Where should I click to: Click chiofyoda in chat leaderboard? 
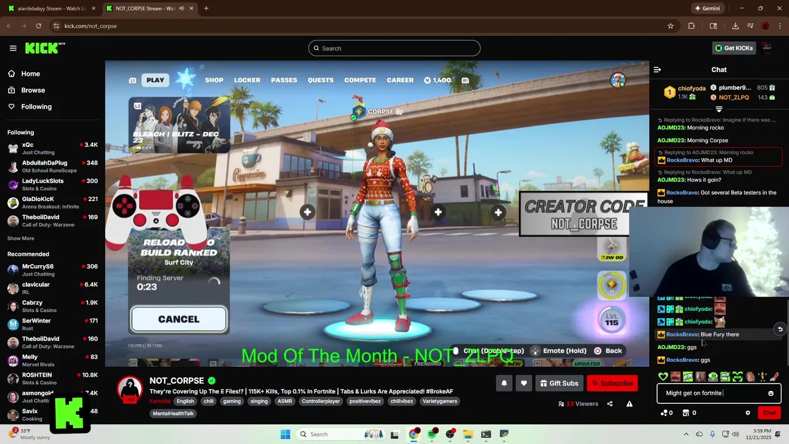(x=692, y=88)
